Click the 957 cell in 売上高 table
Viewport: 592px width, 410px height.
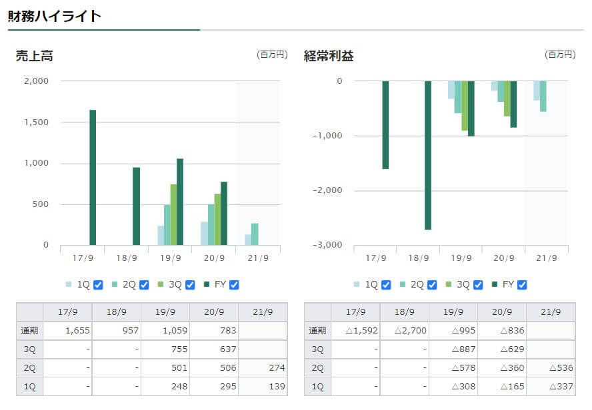(x=117, y=331)
